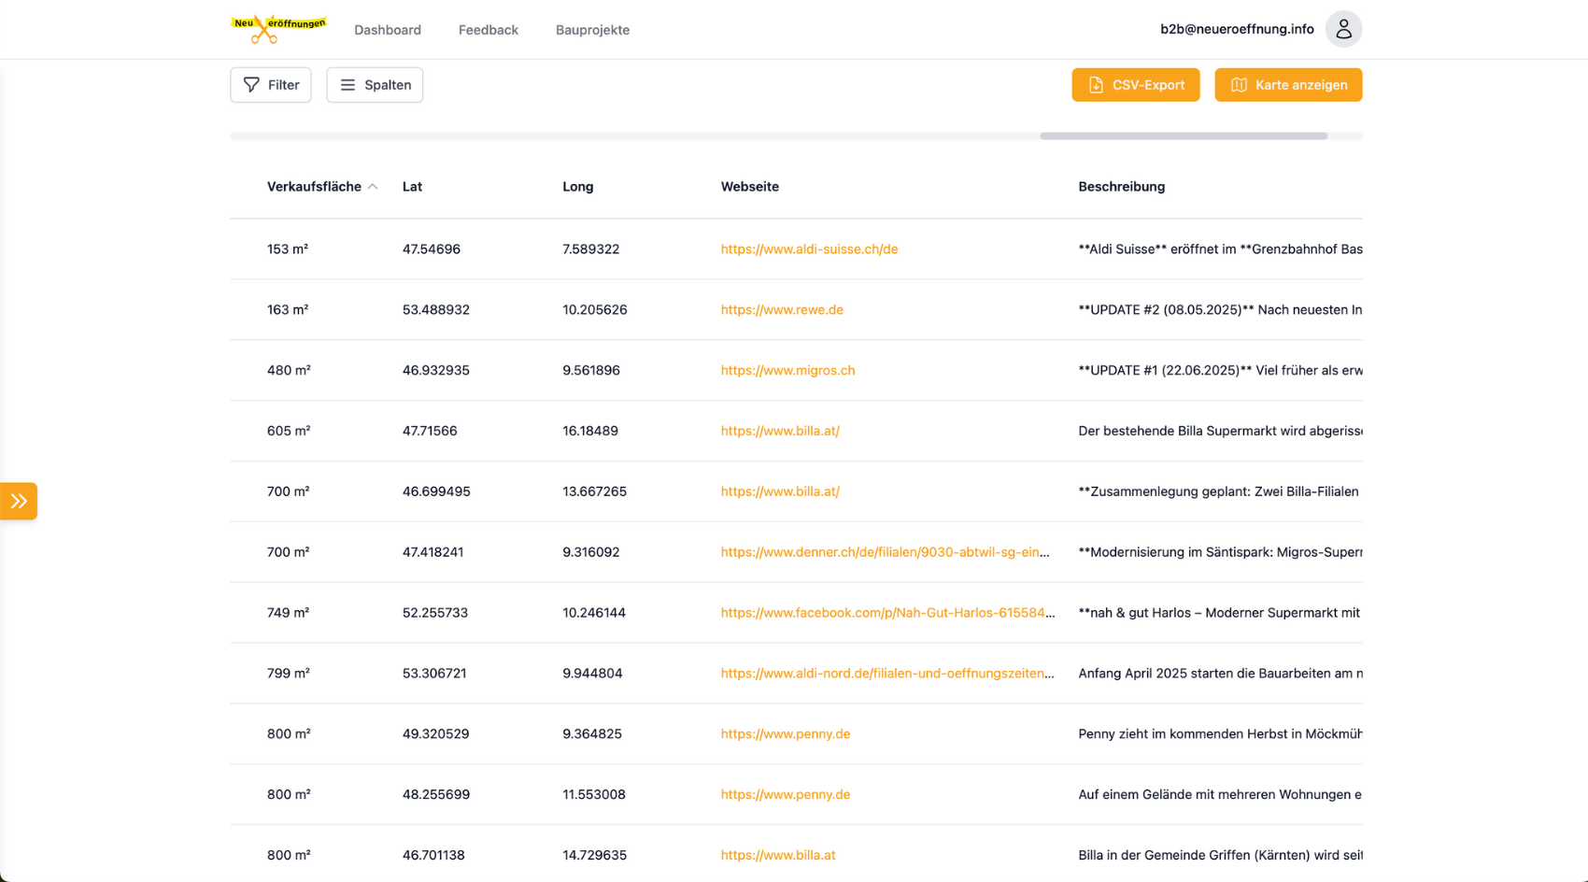The height and width of the screenshot is (882, 1588).
Task: Open penny.de link in the 49.320529 row
Action: 786,734
